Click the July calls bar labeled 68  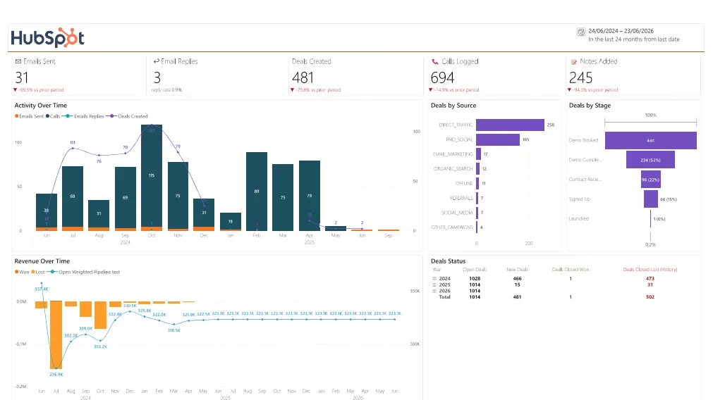[x=73, y=196]
